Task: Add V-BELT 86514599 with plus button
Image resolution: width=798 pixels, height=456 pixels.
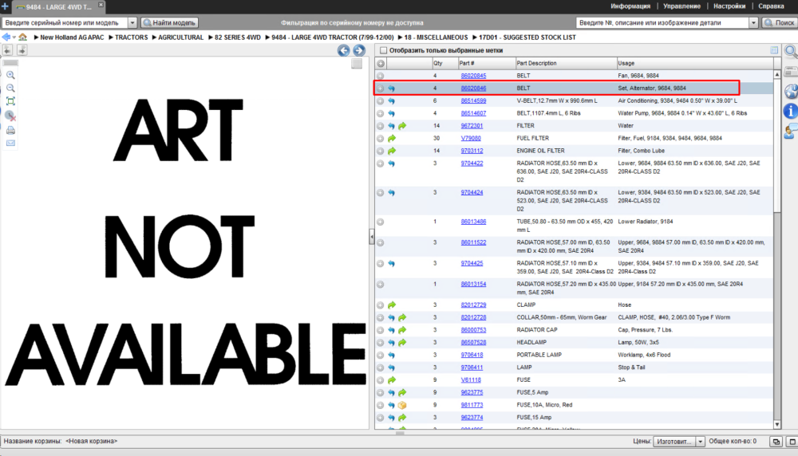Action: [x=380, y=100]
